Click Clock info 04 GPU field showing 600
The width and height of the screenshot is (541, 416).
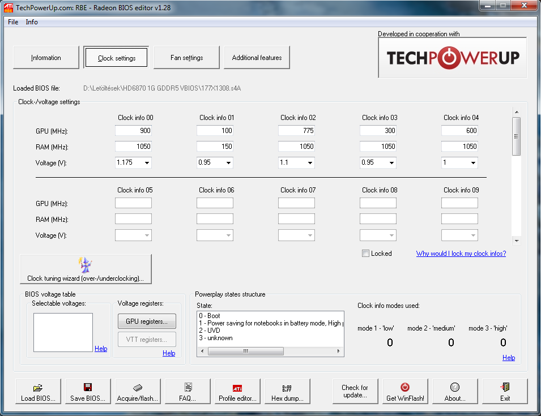click(x=459, y=131)
